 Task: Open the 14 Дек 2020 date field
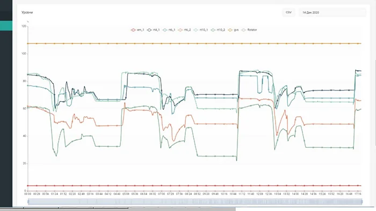tap(332, 12)
